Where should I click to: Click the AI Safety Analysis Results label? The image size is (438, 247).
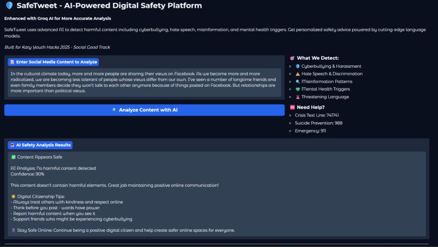pos(40,145)
